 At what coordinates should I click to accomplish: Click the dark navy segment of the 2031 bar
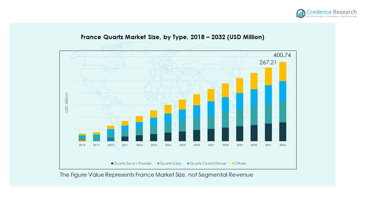point(268,132)
